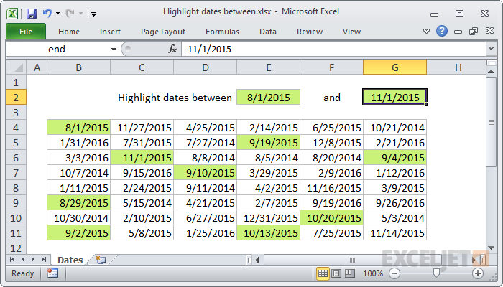Open the Name Box dropdown arrow

coord(114,50)
